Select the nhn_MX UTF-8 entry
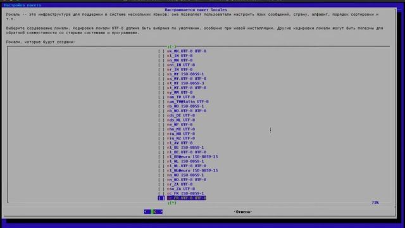The height and width of the screenshot is (228, 405). [x=177, y=129]
